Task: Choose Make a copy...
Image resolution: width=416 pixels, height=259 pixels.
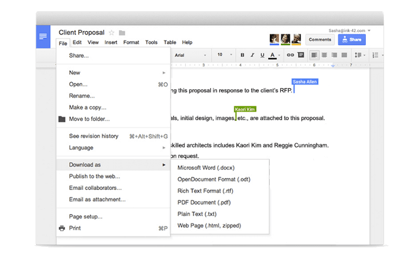Action: point(114,108)
